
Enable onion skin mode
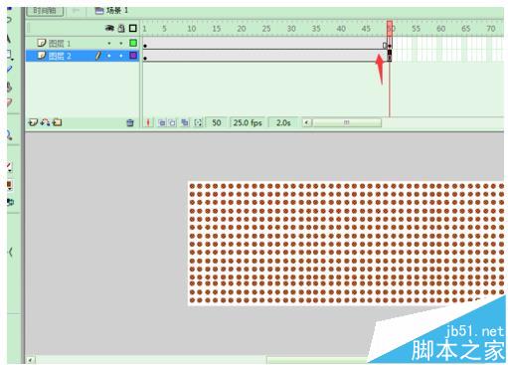pyautogui.click(x=162, y=123)
